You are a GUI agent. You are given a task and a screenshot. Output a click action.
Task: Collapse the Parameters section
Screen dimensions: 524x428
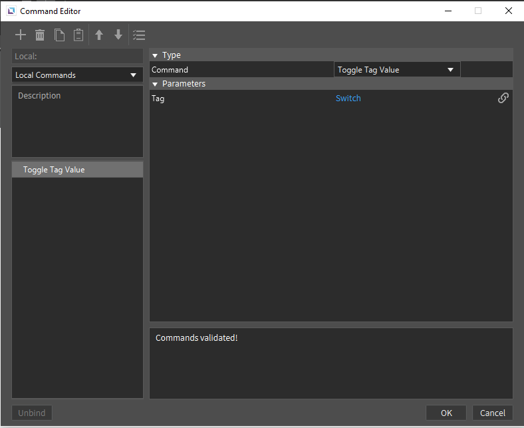click(155, 84)
